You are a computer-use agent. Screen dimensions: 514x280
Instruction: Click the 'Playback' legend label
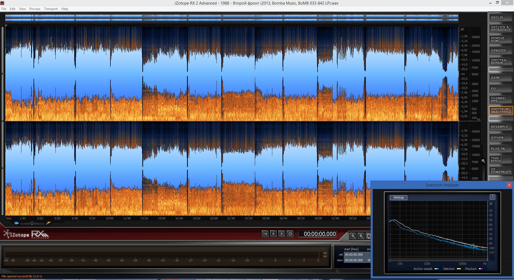pos(471,269)
